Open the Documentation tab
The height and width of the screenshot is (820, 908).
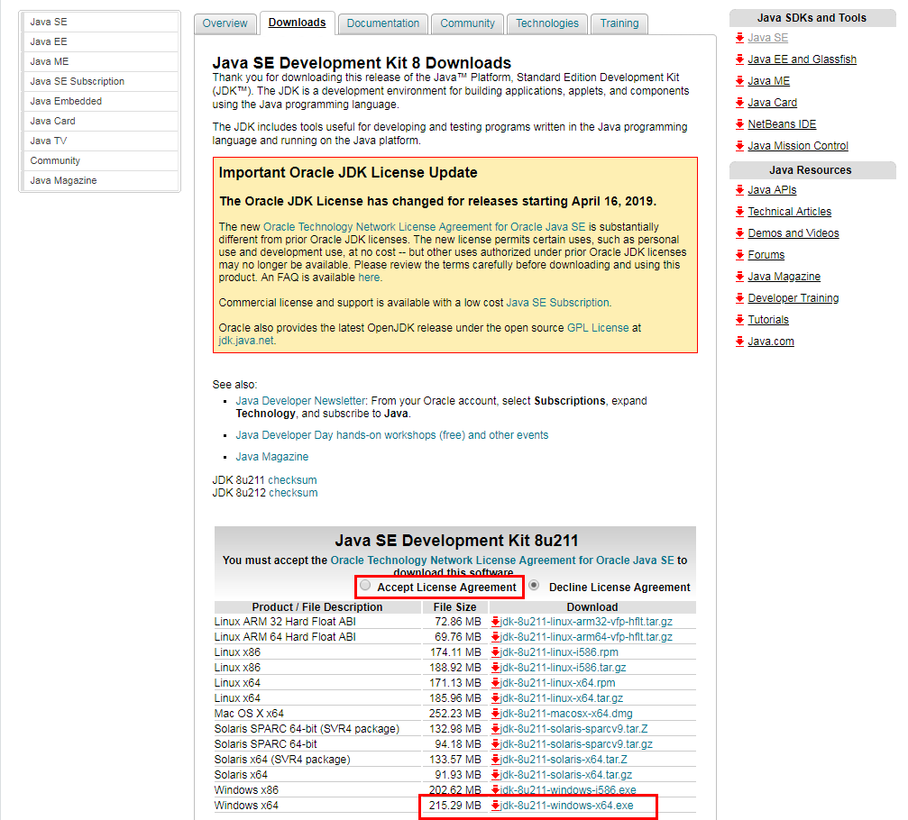click(383, 23)
